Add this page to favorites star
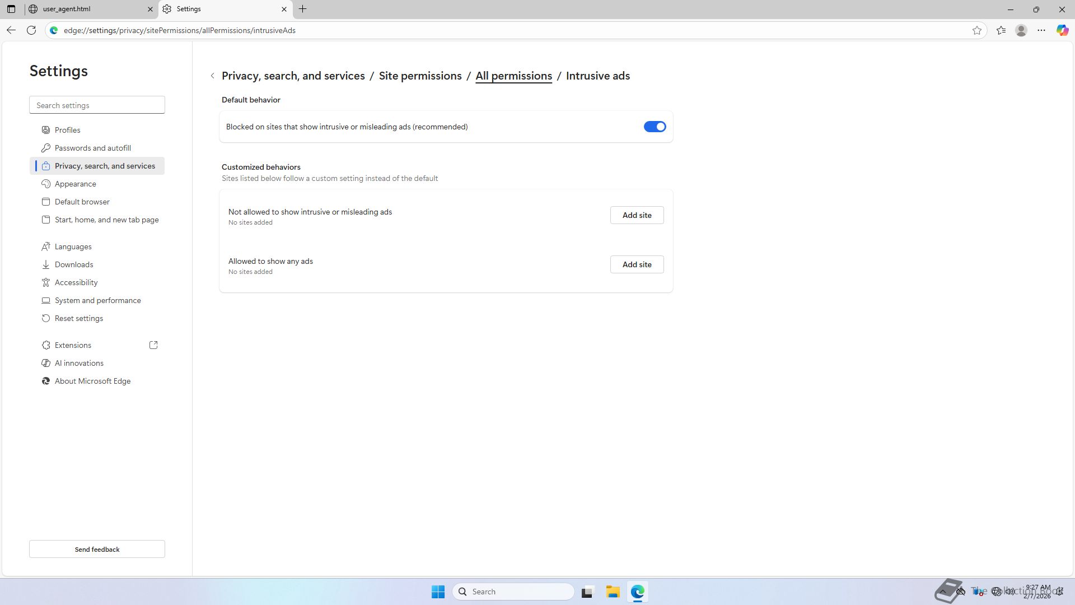The image size is (1075, 605). pyautogui.click(x=977, y=30)
